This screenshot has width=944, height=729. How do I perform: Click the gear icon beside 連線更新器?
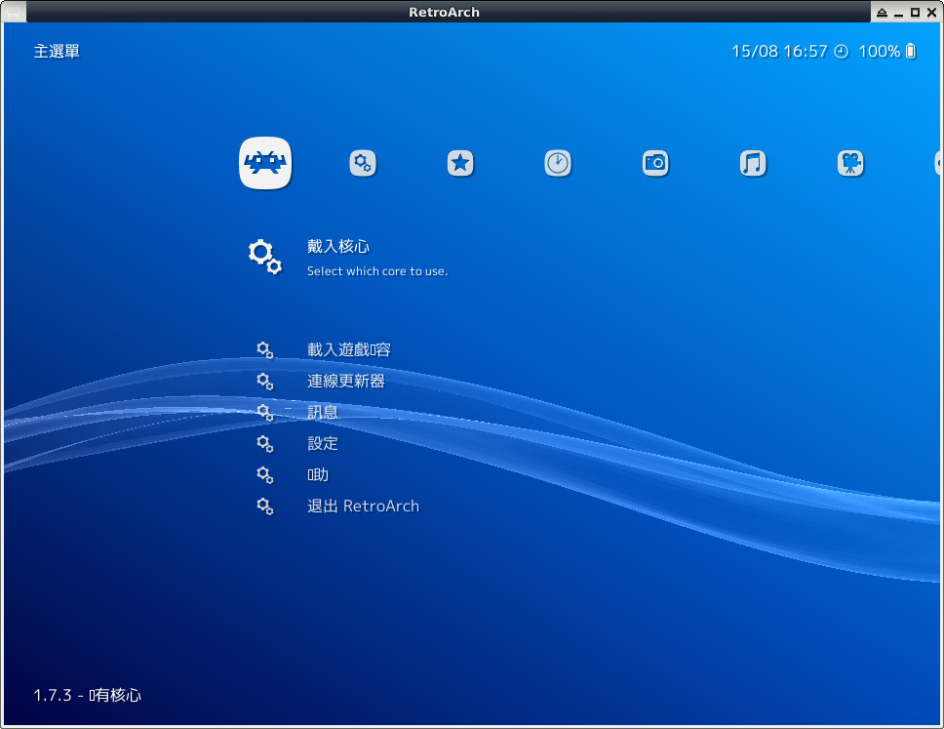click(x=265, y=382)
